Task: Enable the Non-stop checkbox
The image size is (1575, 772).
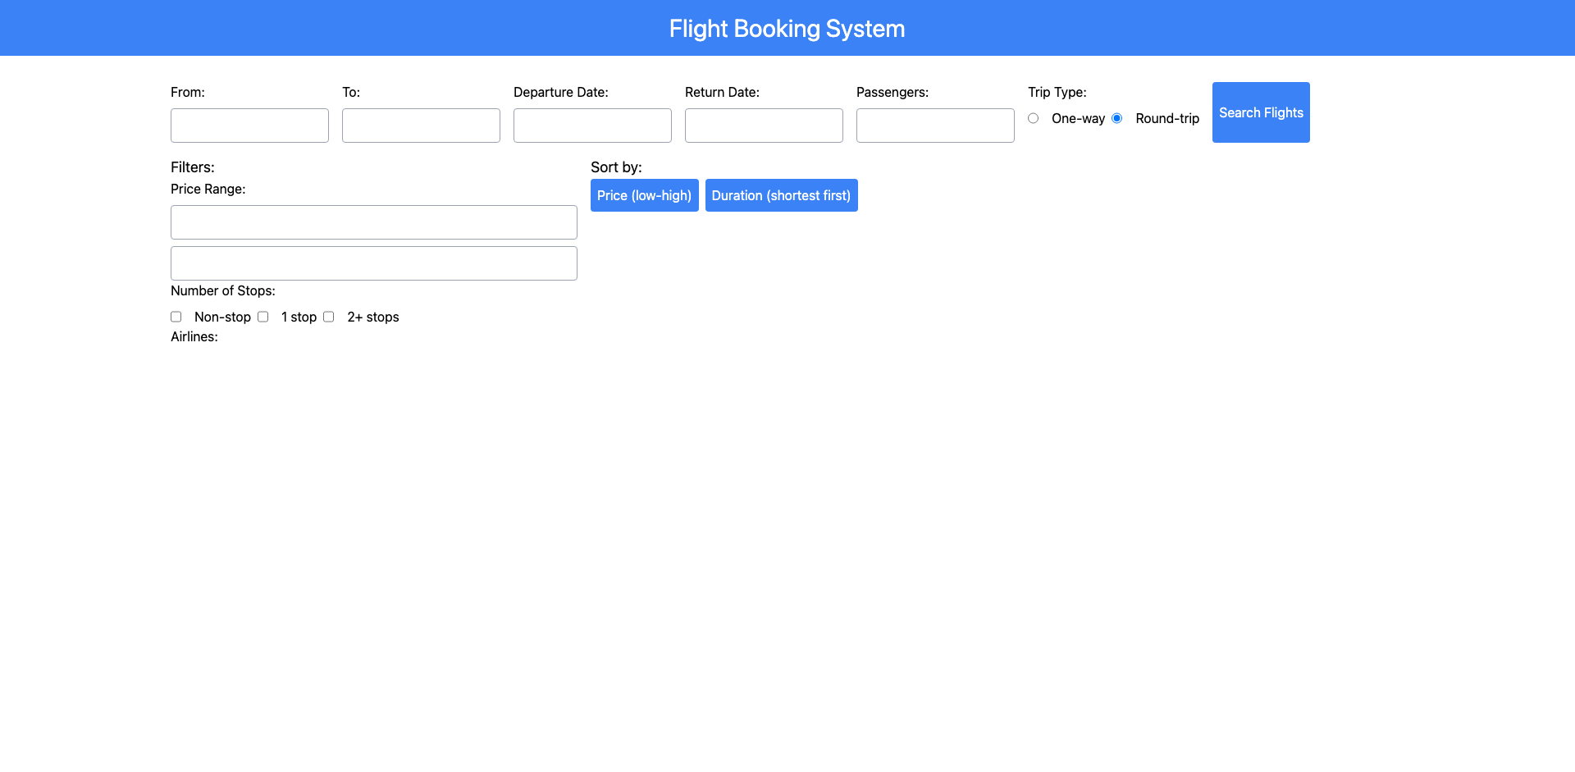Action: (176, 317)
